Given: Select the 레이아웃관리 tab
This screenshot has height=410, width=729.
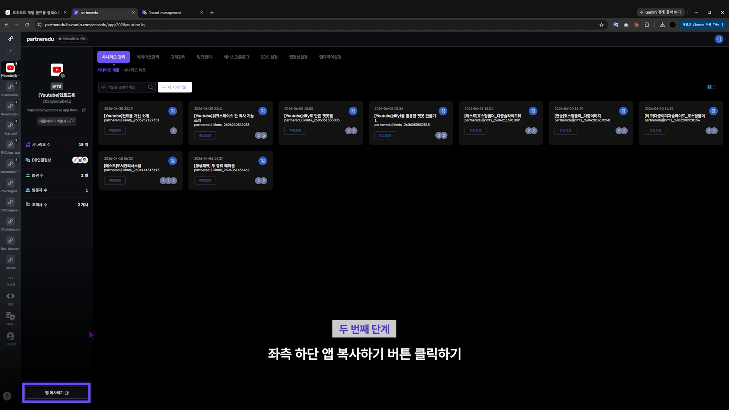Looking at the screenshot, I should [x=148, y=57].
